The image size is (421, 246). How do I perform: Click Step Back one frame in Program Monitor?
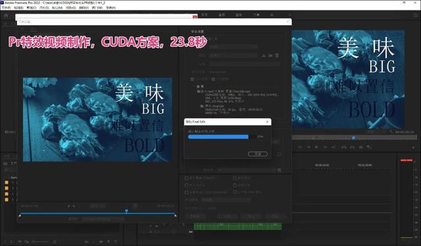pyautogui.click(x=309, y=147)
